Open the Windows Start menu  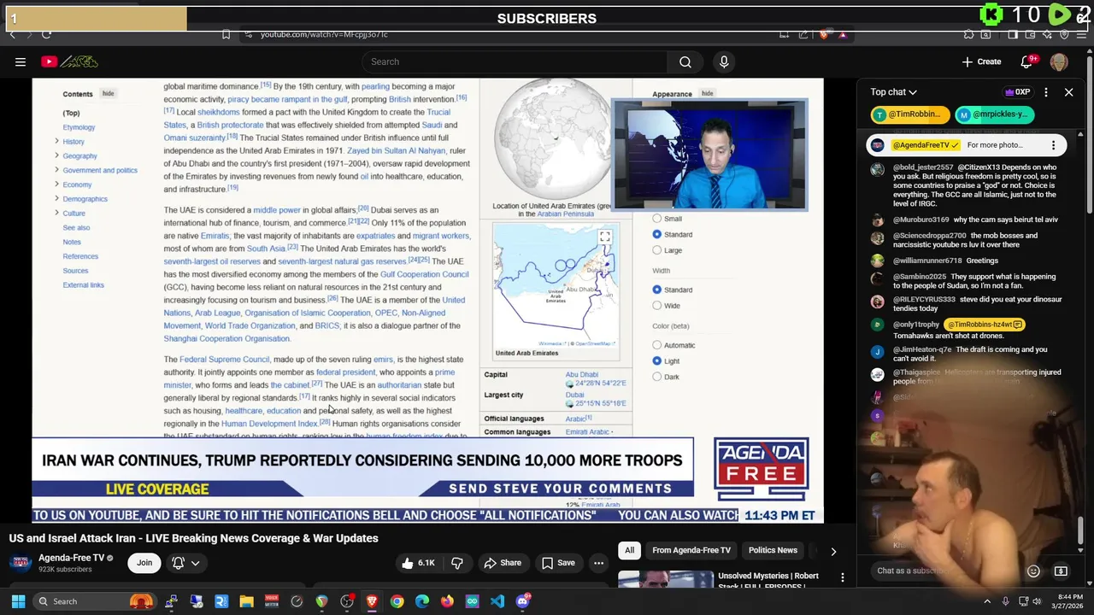pos(18,601)
